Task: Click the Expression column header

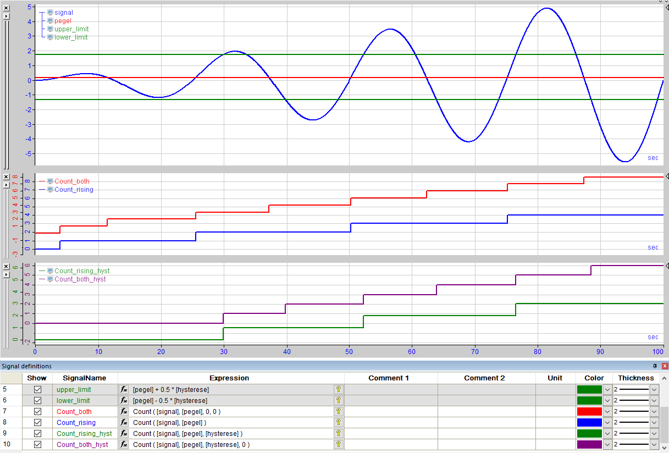Action: [x=229, y=378]
